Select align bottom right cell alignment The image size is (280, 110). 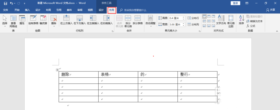click(213, 26)
